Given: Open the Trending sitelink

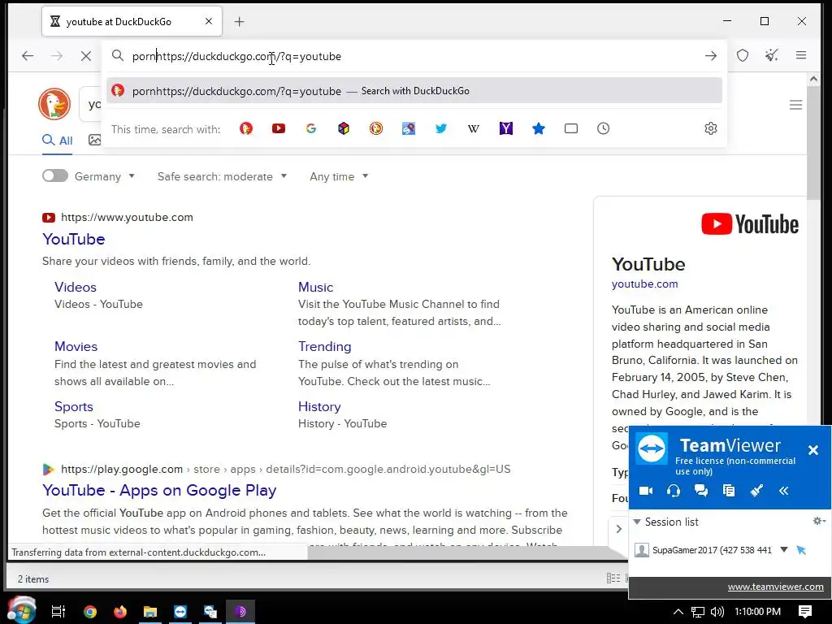Looking at the screenshot, I should point(325,346).
